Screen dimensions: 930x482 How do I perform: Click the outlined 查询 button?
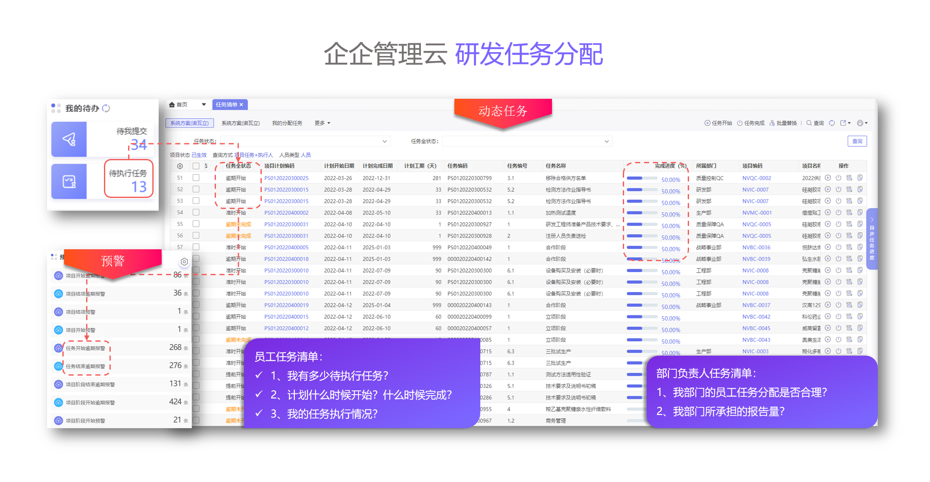pos(857,141)
